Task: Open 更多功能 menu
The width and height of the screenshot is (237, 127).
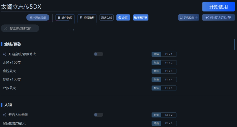Action: click(x=106, y=17)
